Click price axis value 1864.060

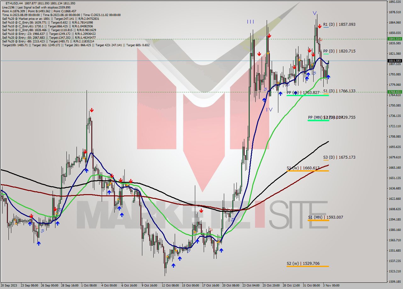(x=394, y=23)
